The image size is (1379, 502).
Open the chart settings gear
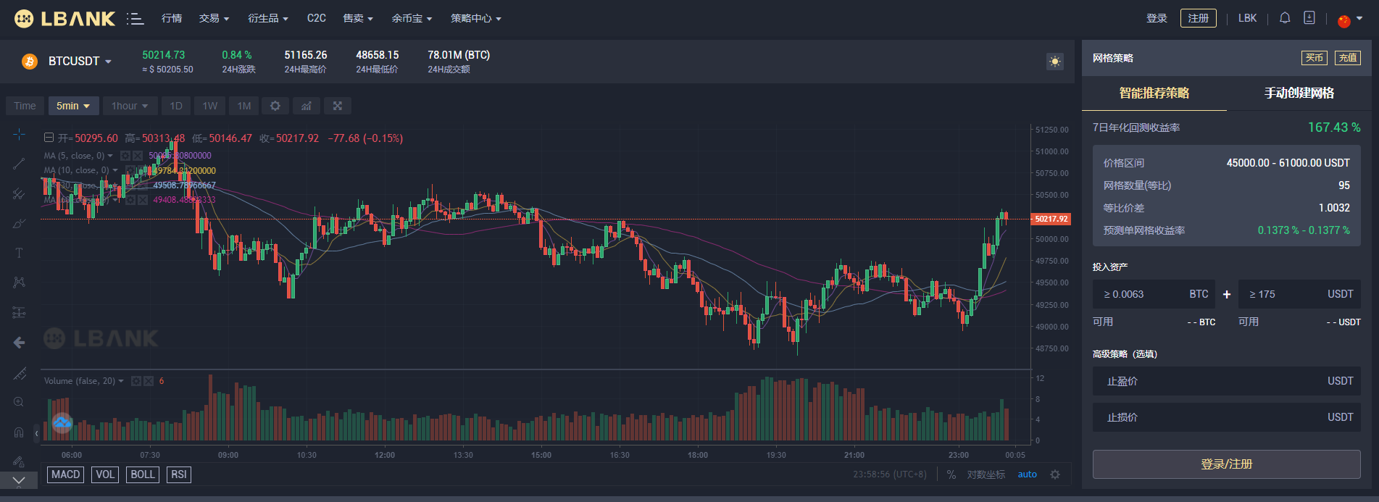pos(275,106)
